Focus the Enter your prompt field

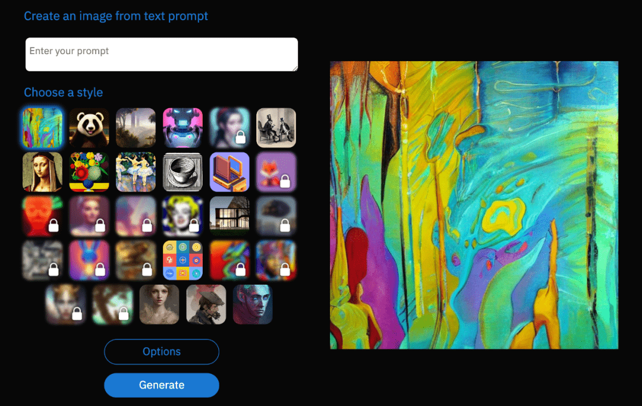[x=162, y=55]
